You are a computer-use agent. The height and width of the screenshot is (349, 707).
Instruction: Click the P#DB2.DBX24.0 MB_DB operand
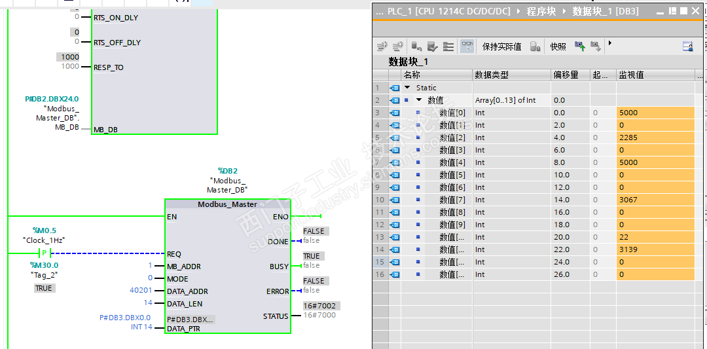pyautogui.click(x=52, y=99)
